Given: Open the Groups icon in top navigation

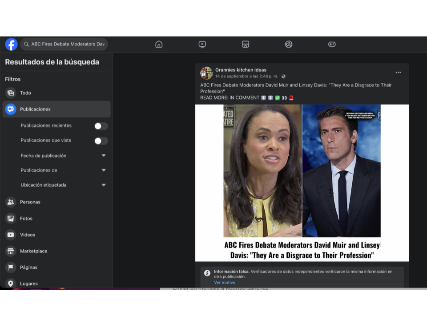Looking at the screenshot, I should pyautogui.click(x=289, y=44).
